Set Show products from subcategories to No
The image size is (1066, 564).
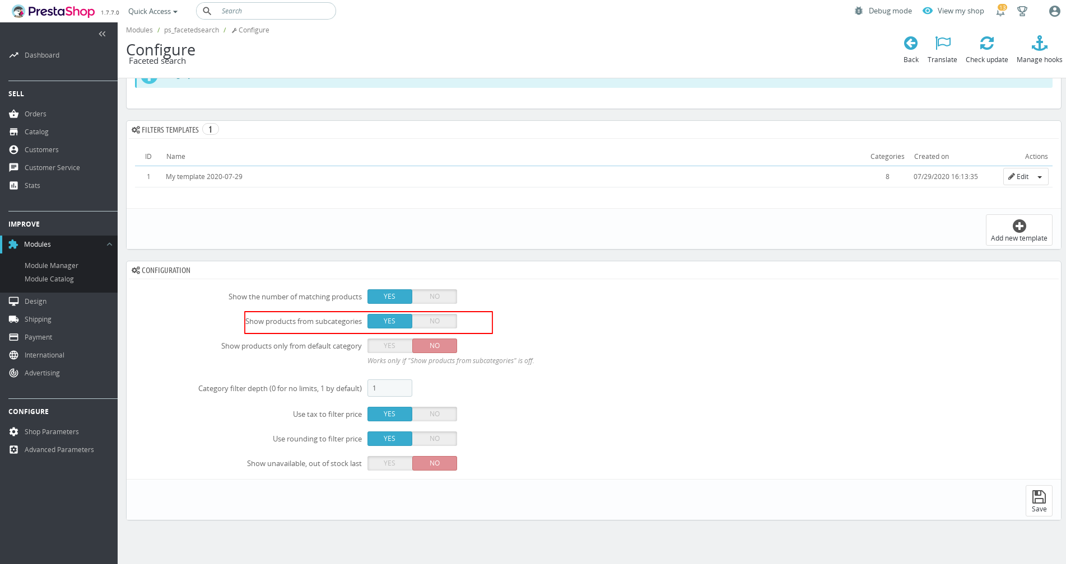pos(435,321)
